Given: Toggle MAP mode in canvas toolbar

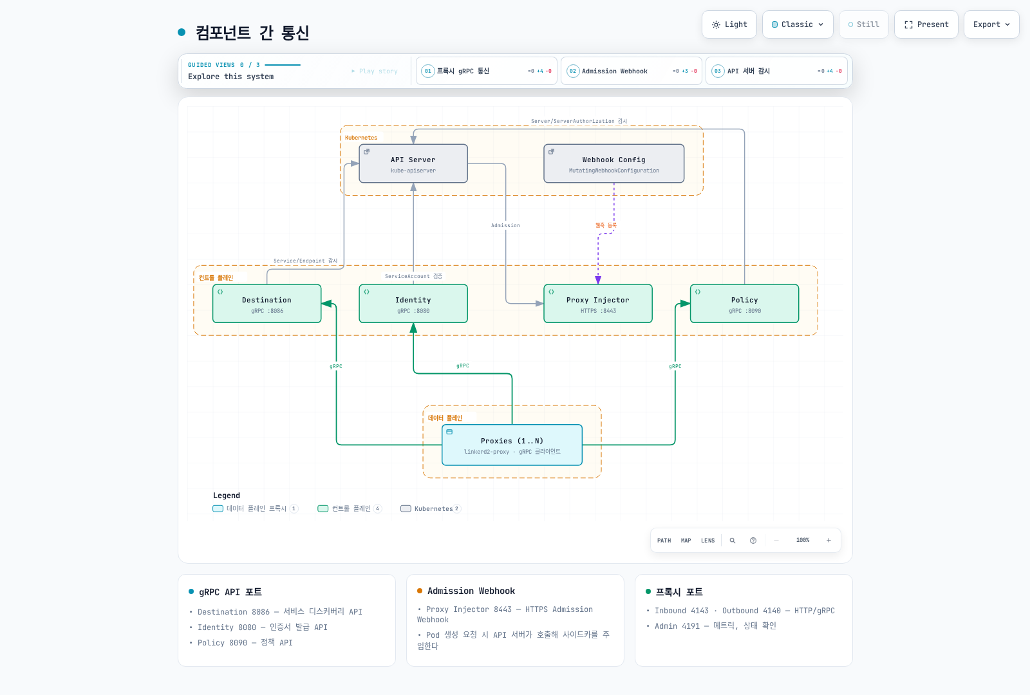Looking at the screenshot, I should 686,541.
